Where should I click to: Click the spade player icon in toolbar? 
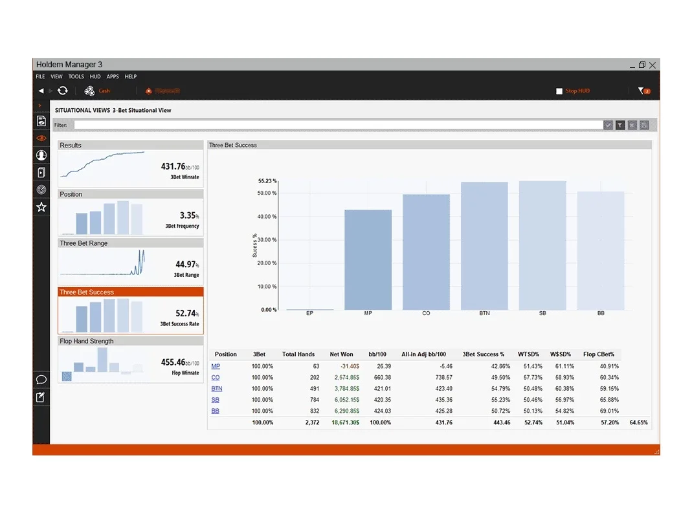click(149, 91)
